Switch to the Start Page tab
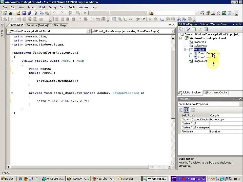The height and width of the screenshot is (182, 243). pos(60,25)
